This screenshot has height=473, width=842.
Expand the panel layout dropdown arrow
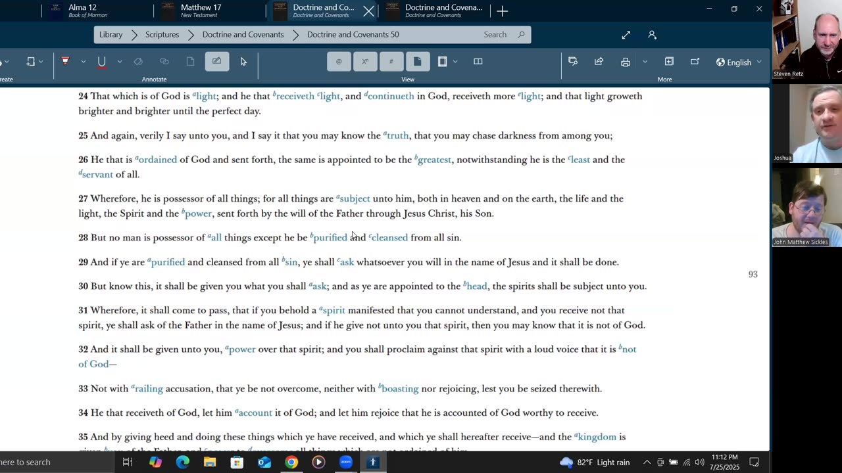click(455, 62)
